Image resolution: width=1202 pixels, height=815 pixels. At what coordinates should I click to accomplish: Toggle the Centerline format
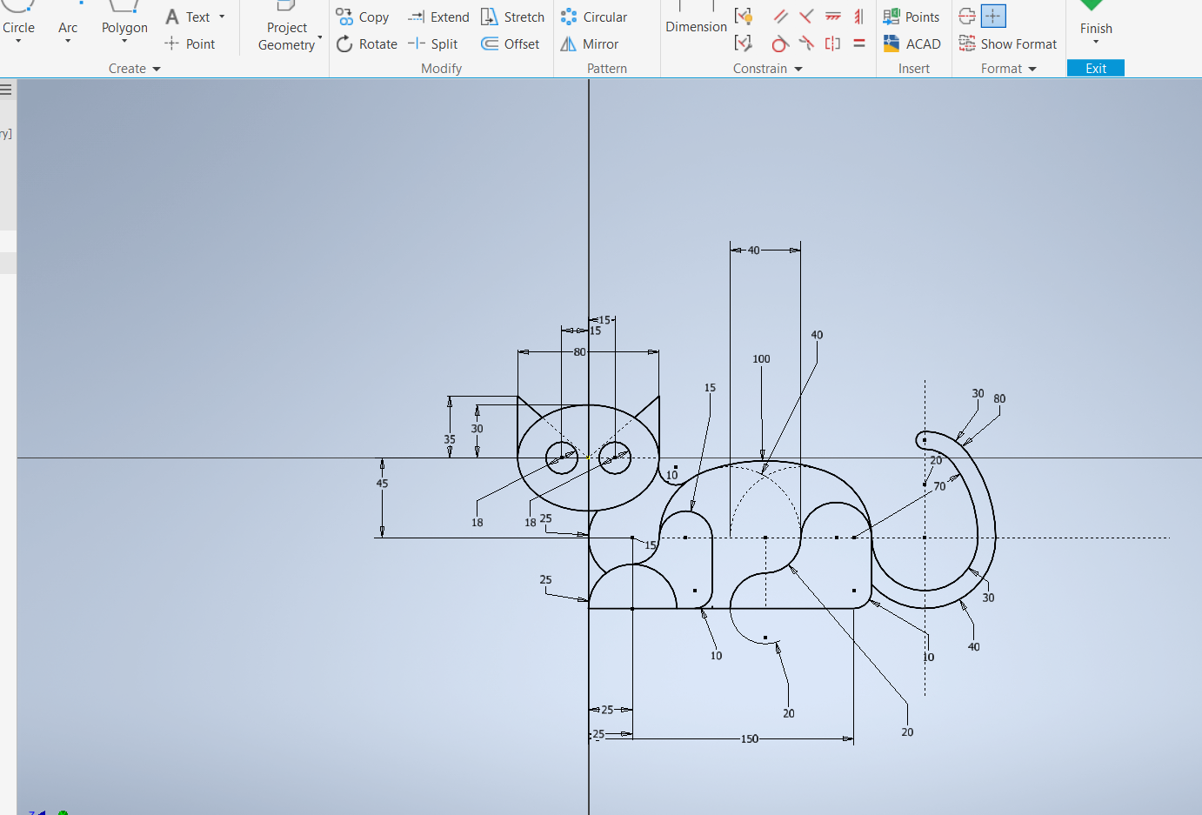point(966,17)
